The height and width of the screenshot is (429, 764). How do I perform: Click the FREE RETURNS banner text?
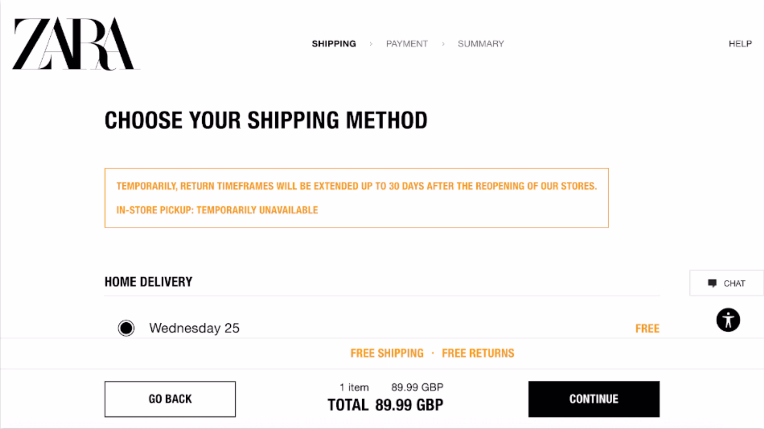(x=478, y=353)
